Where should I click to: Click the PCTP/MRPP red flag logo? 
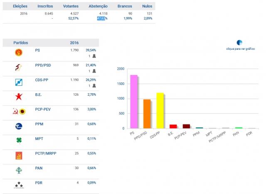coord(19,155)
